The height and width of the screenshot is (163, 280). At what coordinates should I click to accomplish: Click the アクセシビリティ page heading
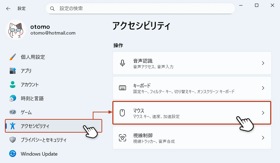pos(141,26)
